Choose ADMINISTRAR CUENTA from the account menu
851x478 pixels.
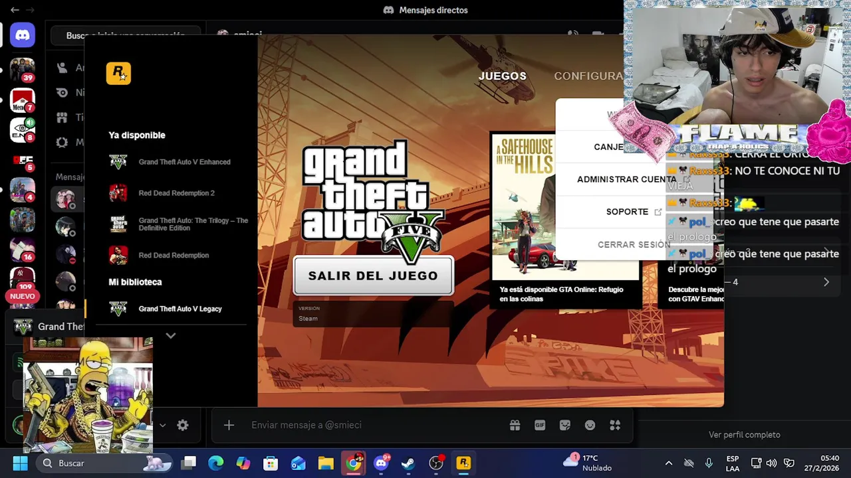tap(626, 179)
